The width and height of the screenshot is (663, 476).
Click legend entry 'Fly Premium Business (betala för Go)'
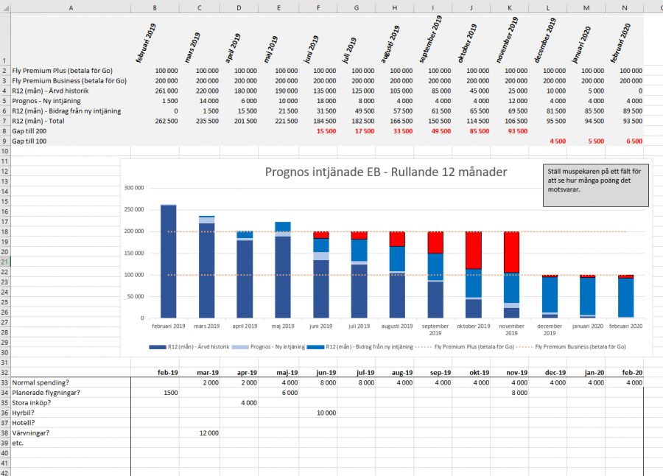(x=572, y=346)
